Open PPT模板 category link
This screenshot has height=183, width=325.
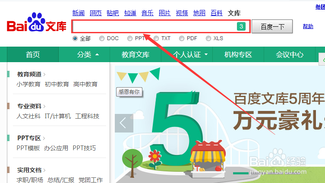coord(28,148)
